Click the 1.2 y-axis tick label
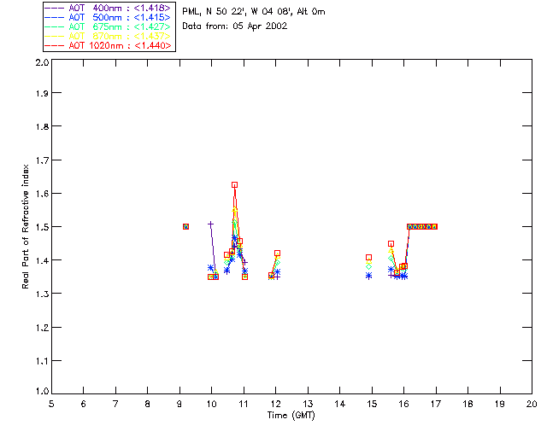This screenshot has height=437, width=547. click(x=42, y=328)
